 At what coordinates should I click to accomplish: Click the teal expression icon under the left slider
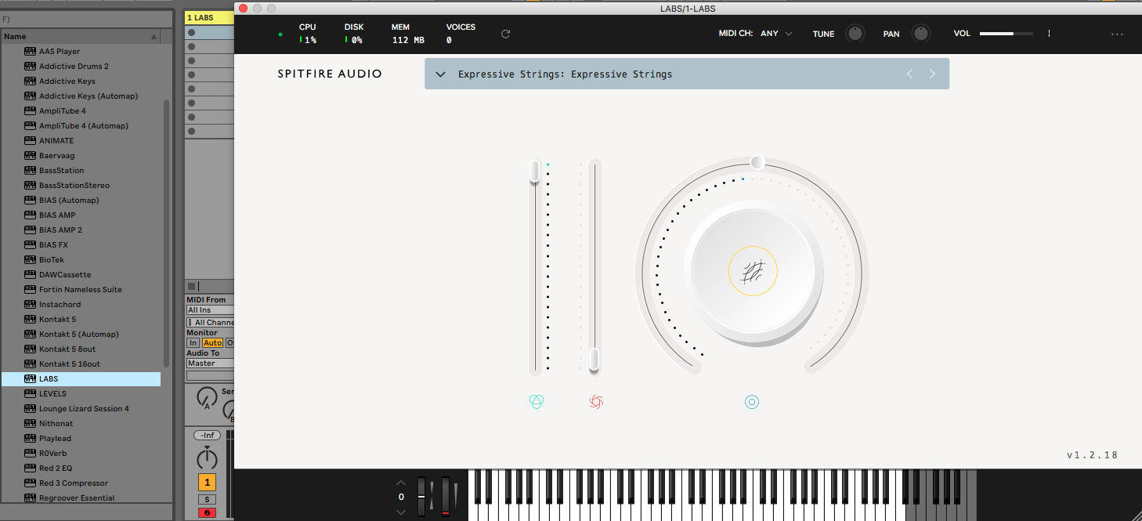[536, 402]
